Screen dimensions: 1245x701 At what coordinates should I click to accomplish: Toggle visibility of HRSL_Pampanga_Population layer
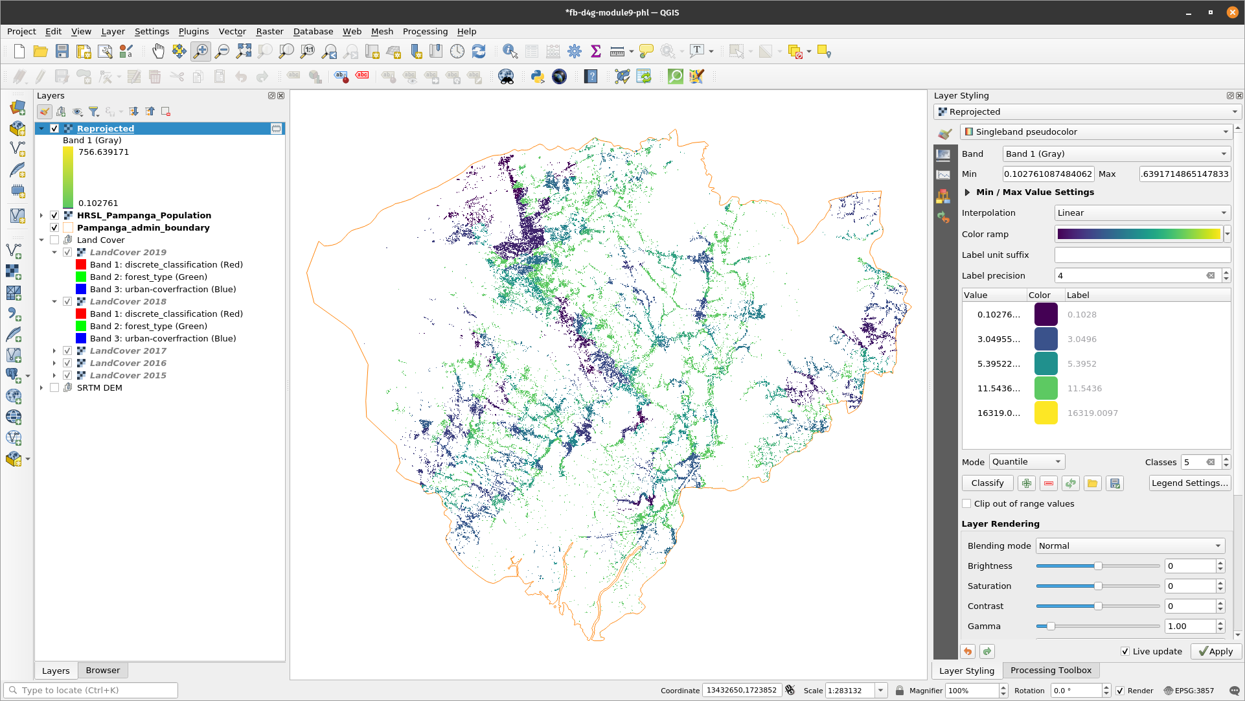point(54,215)
